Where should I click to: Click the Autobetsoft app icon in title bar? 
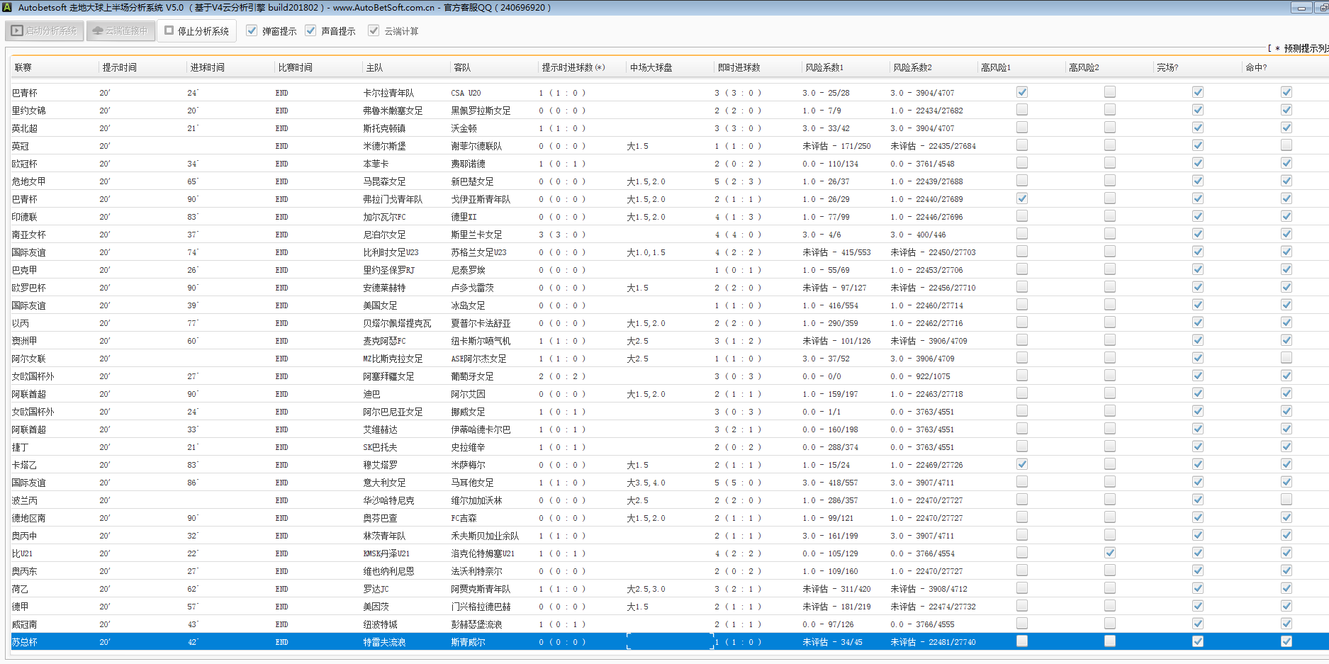click(8, 8)
